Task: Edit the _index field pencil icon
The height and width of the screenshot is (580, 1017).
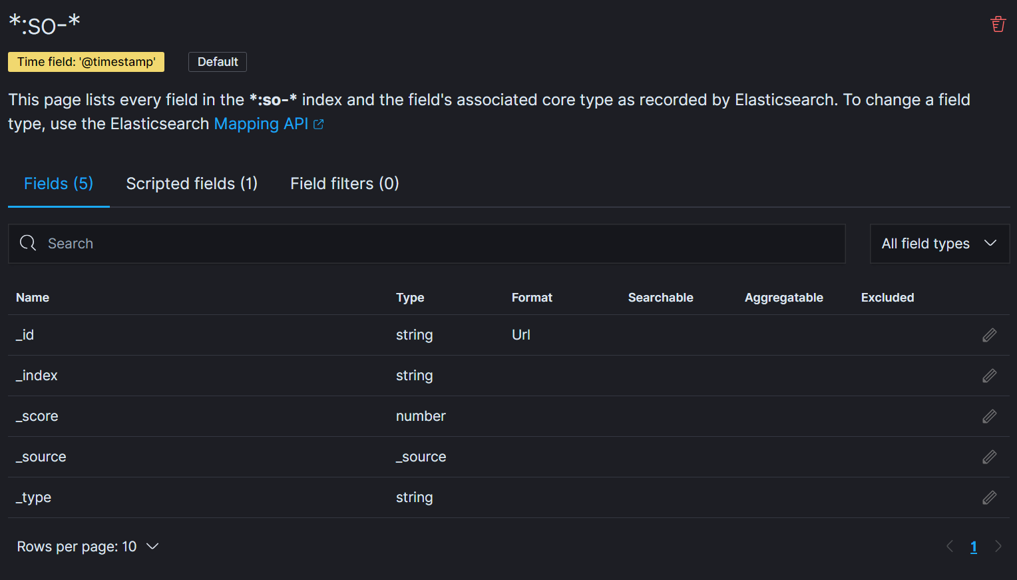Action: point(989,376)
